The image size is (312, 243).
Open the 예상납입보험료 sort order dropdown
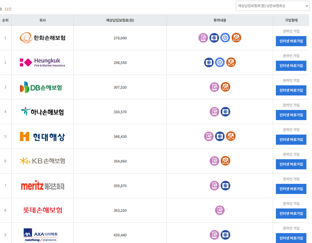click(x=272, y=6)
